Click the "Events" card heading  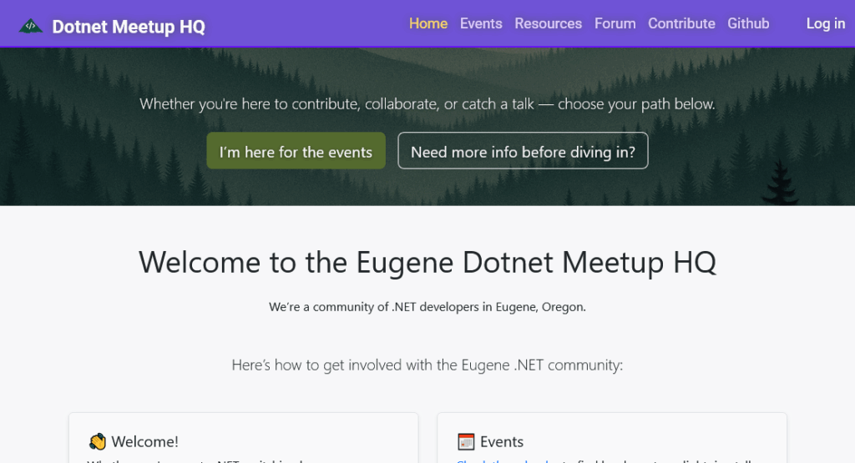tap(502, 441)
